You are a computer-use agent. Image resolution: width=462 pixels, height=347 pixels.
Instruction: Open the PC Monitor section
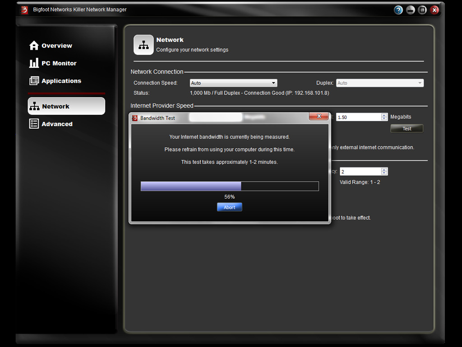pos(53,63)
